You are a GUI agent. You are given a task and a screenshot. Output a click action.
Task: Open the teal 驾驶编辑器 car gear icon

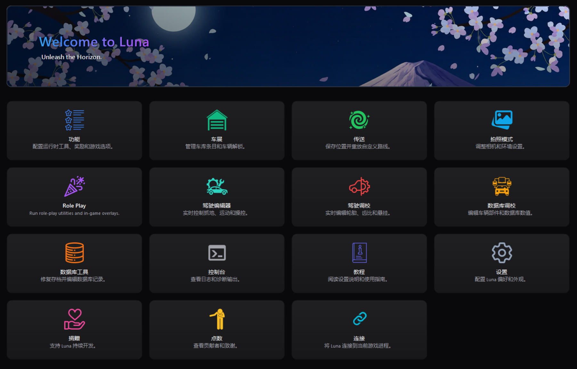[x=217, y=186]
